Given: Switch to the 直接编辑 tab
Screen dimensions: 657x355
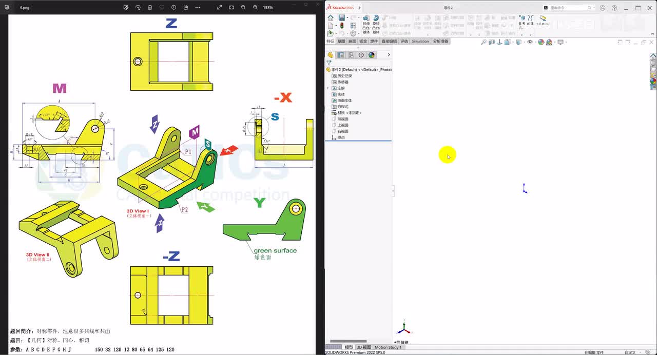Looking at the screenshot, I should (389, 42).
